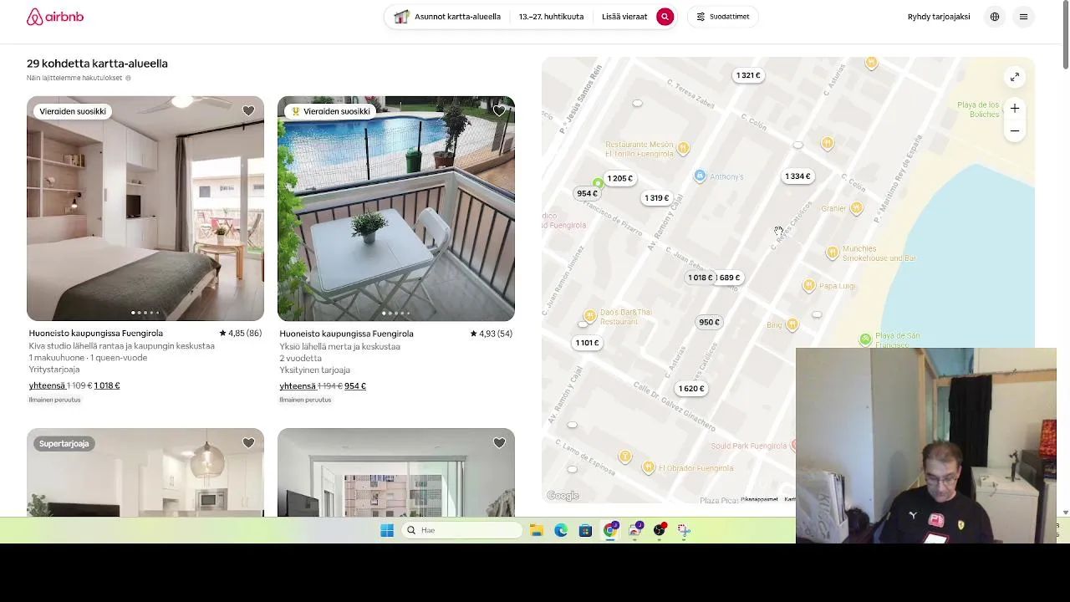This screenshot has height=602, width=1070.
Task: Click the Anthony's shop map icon
Action: tap(700, 176)
